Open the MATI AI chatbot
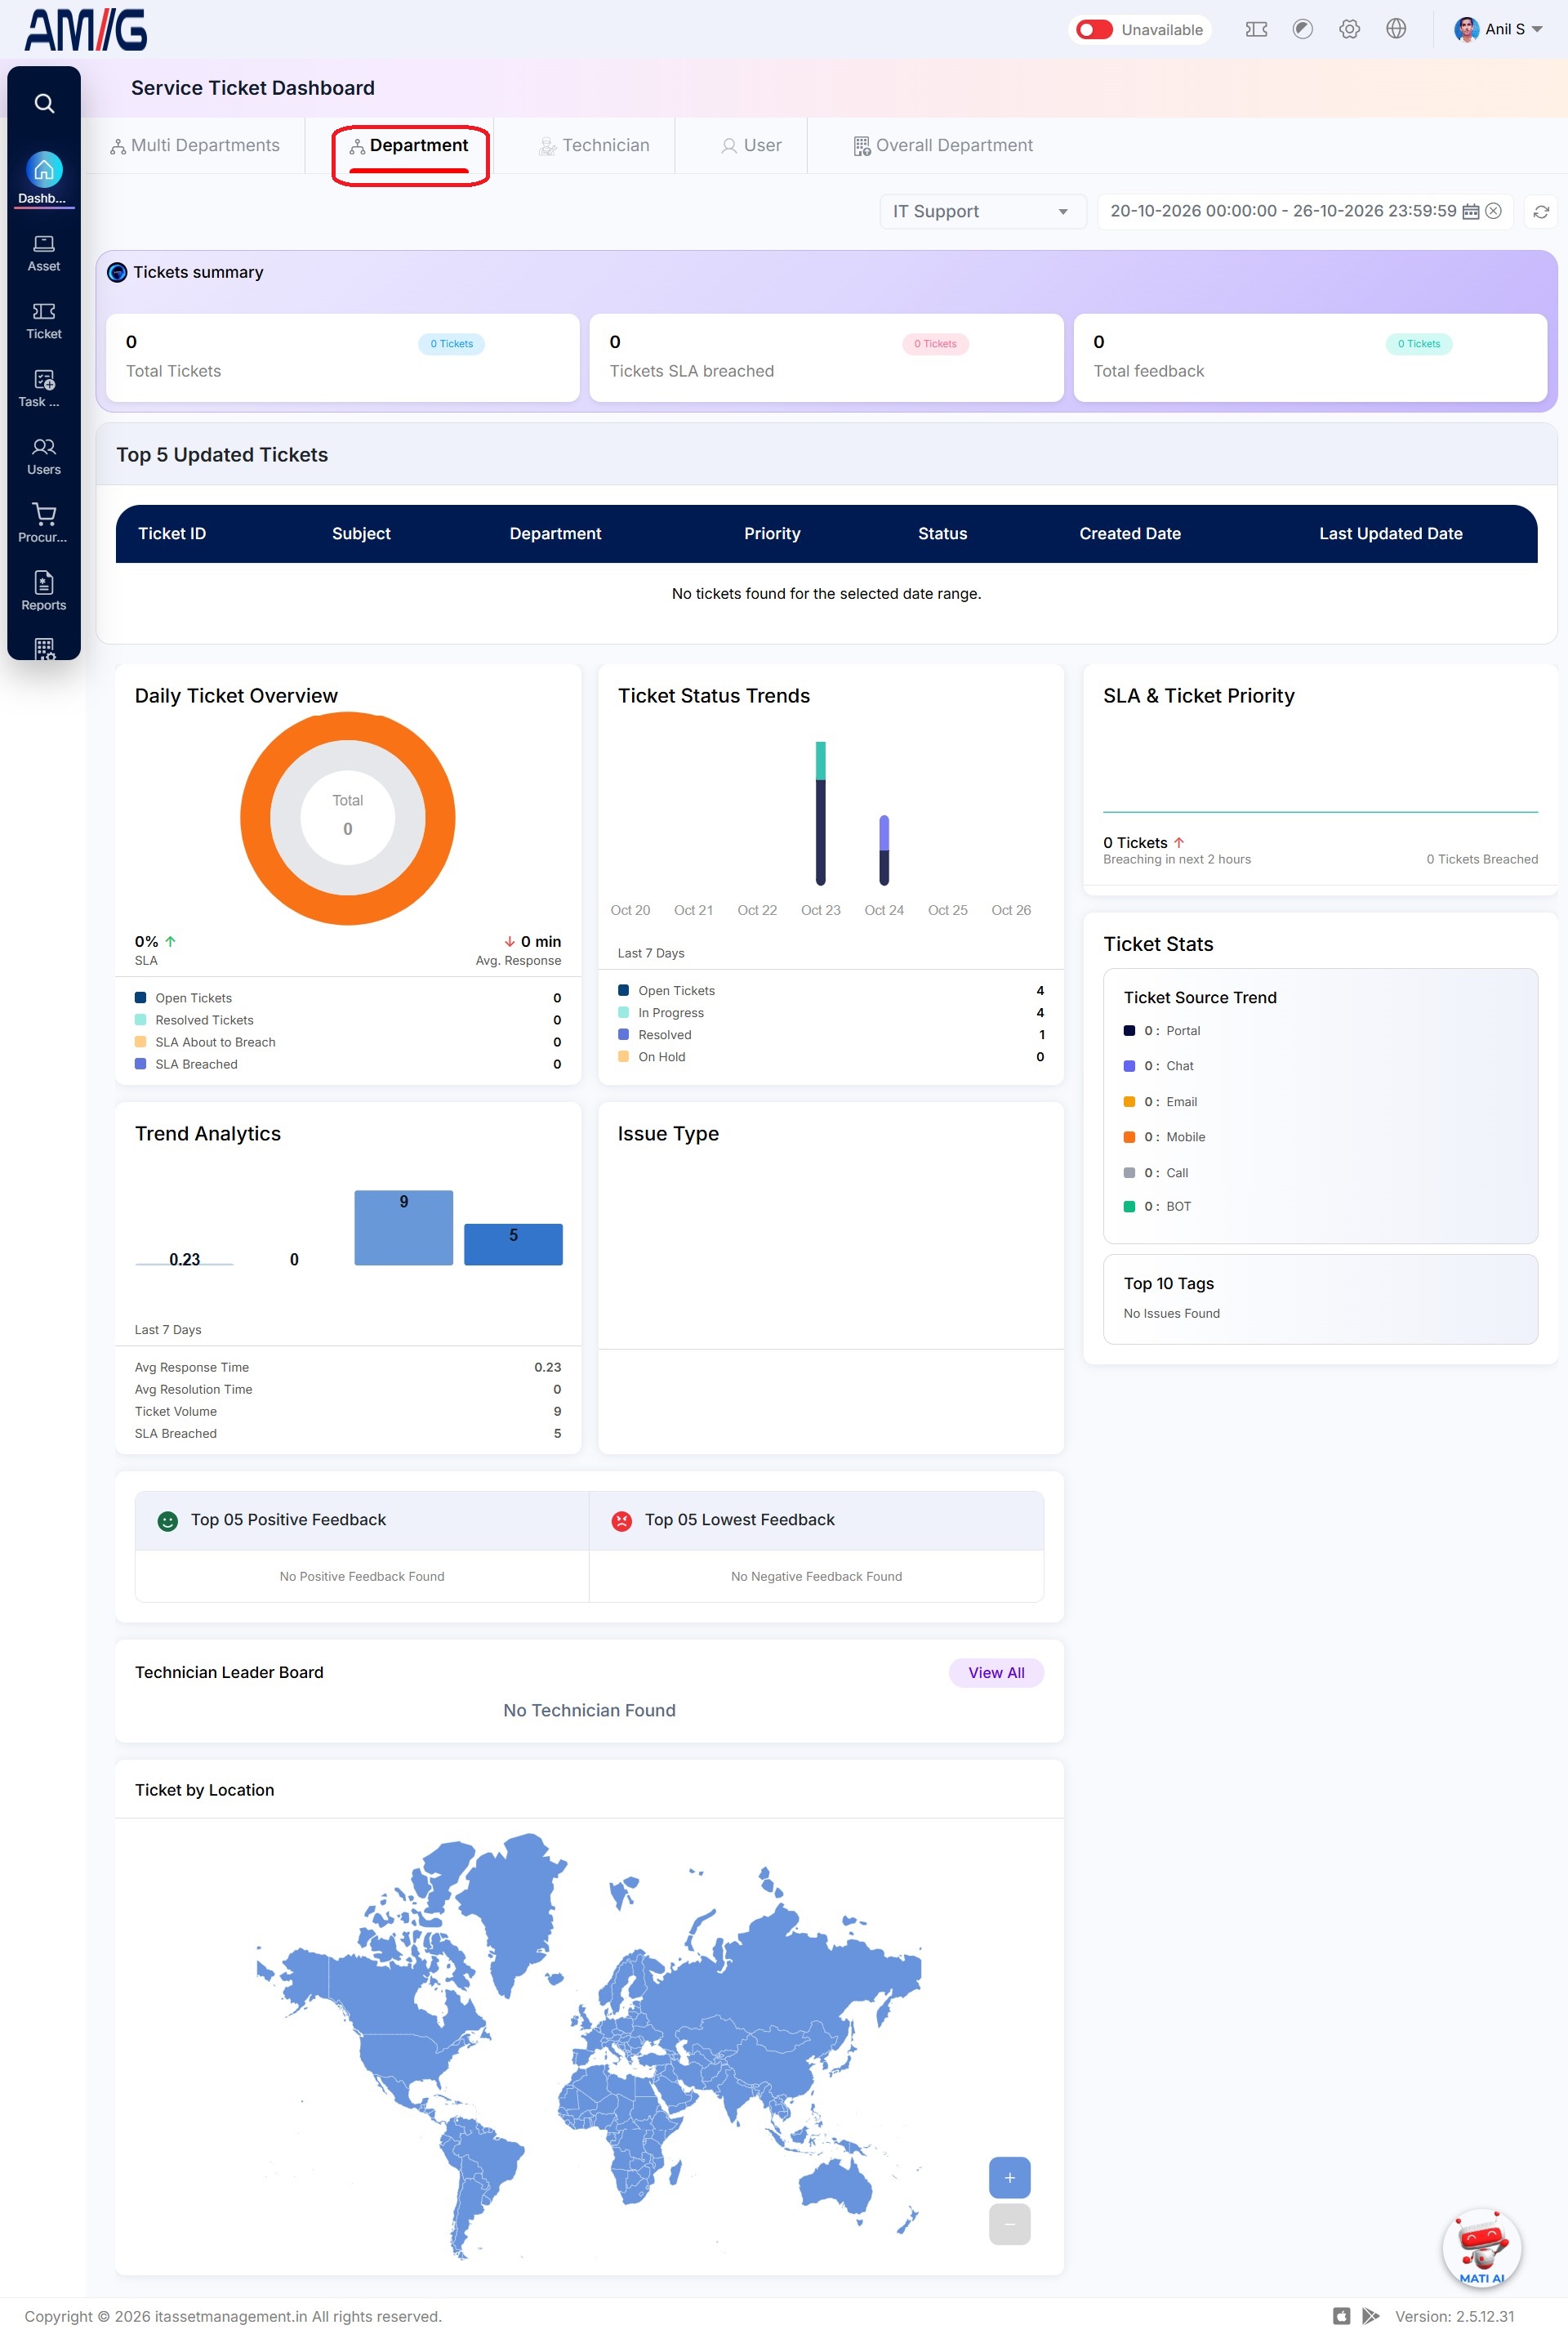The width and height of the screenshot is (1568, 2334). 1482,2247
